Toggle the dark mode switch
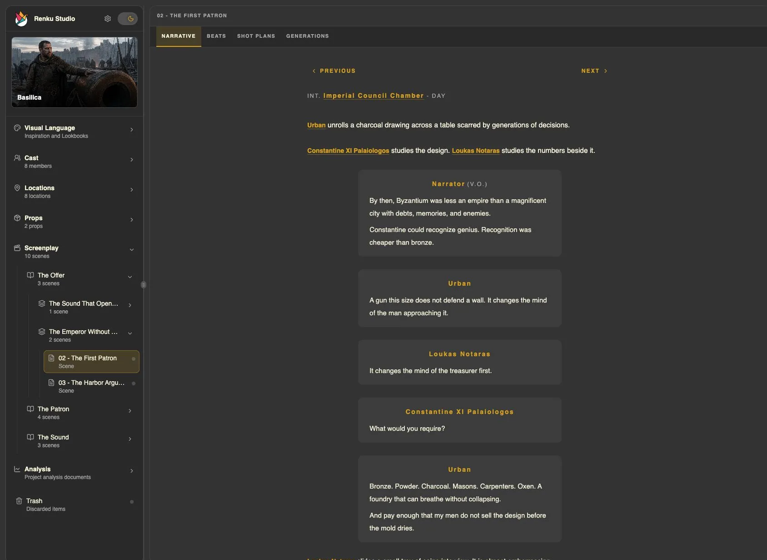The width and height of the screenshot is (767, 560). (128, 19)
